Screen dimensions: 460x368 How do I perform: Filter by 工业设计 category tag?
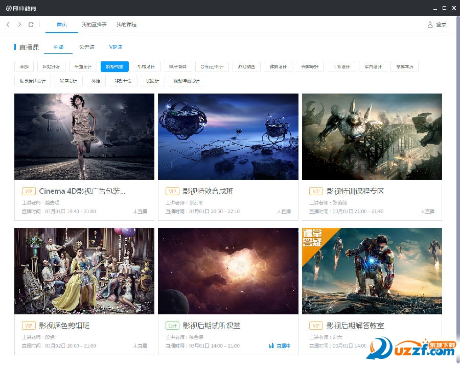(x=342, y=66)
